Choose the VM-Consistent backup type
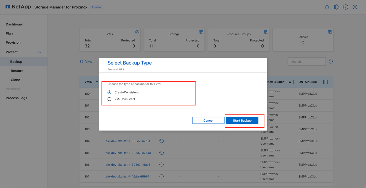366x188 pixels. pyautogui.click(x=109, y=99)
